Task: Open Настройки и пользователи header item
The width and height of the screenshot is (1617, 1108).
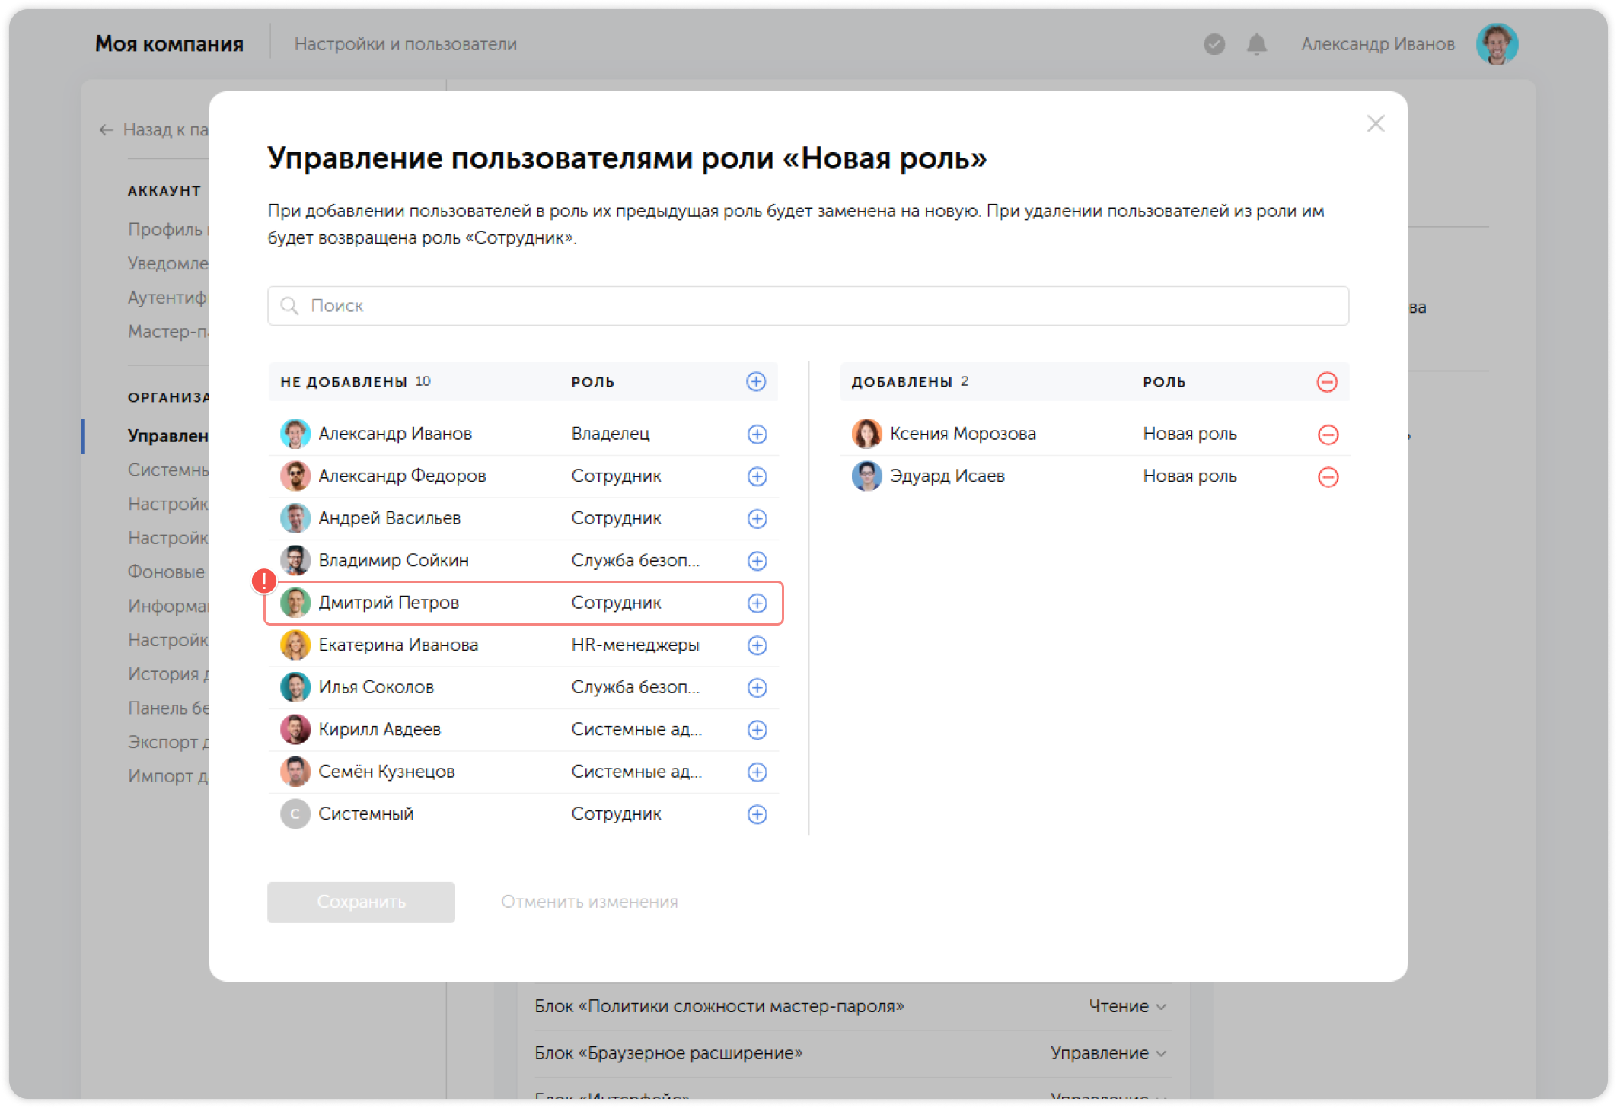Action: 405,44
